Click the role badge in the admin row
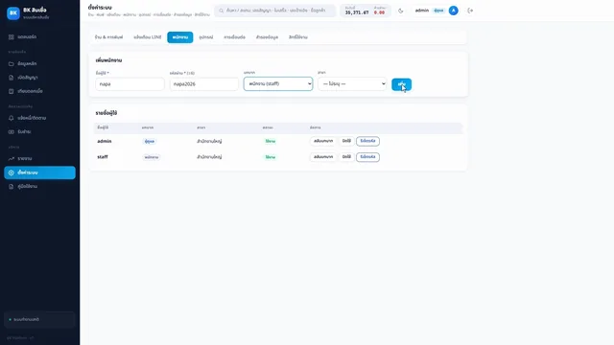Screen dimensions: 614x345 pyautogui.click(x=150, y=141)
